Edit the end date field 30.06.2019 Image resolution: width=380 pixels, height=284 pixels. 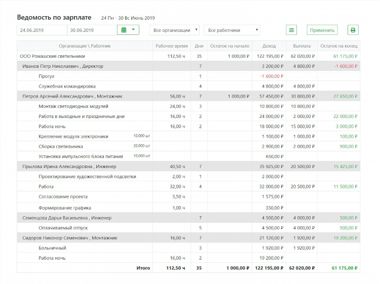click(x=92, y=30)
